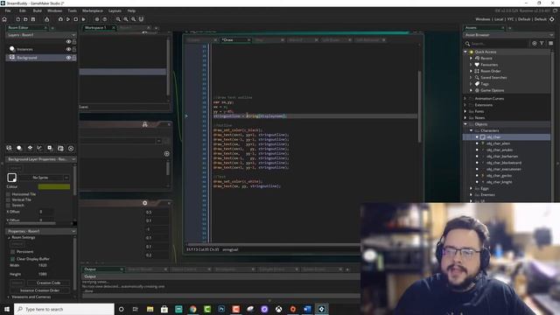Toggle the Persistent room checkbox
The height and width of the screenshot is (315, 560).
tap(13, 252)
